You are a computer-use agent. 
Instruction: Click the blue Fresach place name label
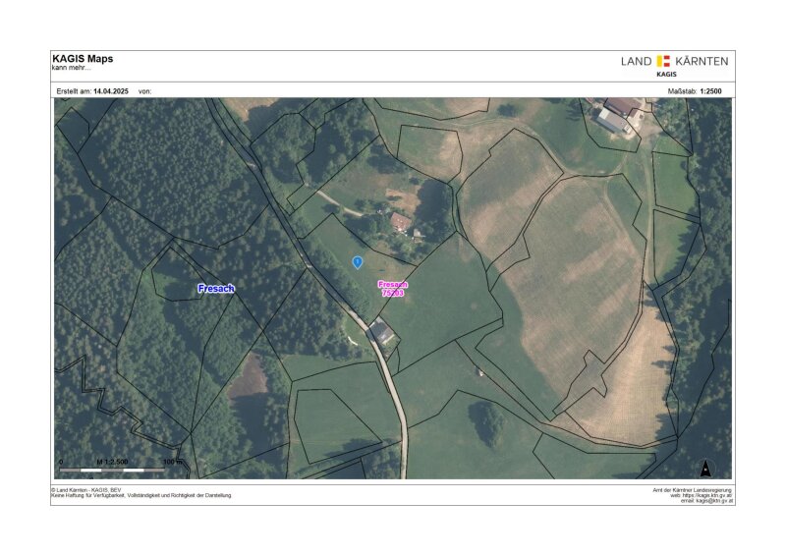click(216, 289)
